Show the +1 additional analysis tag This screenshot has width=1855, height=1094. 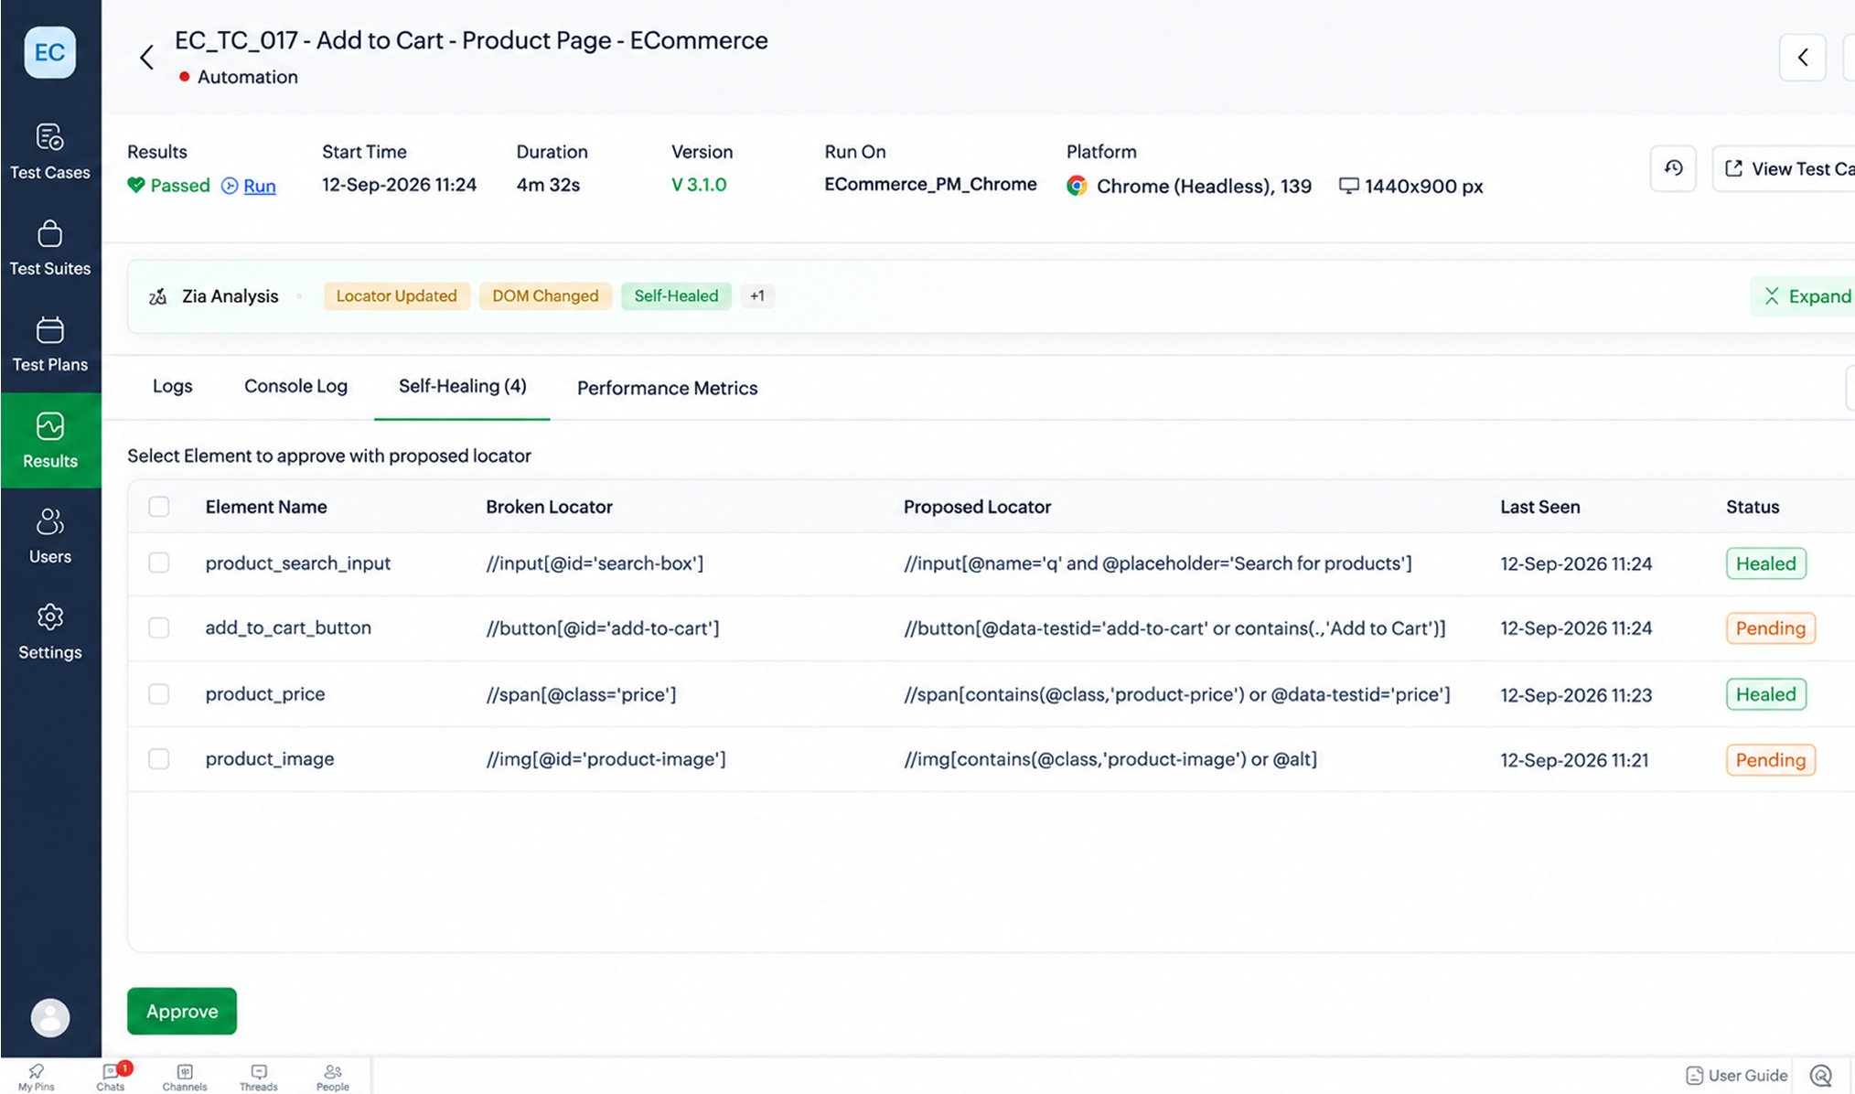[757, 296]
